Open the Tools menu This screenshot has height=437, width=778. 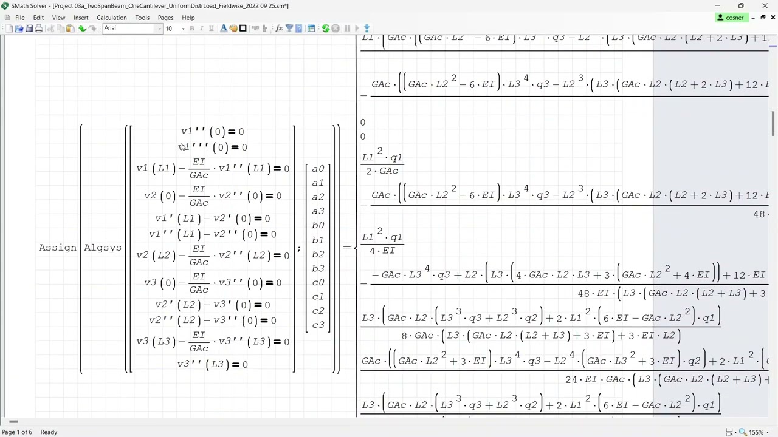(142, 18)
